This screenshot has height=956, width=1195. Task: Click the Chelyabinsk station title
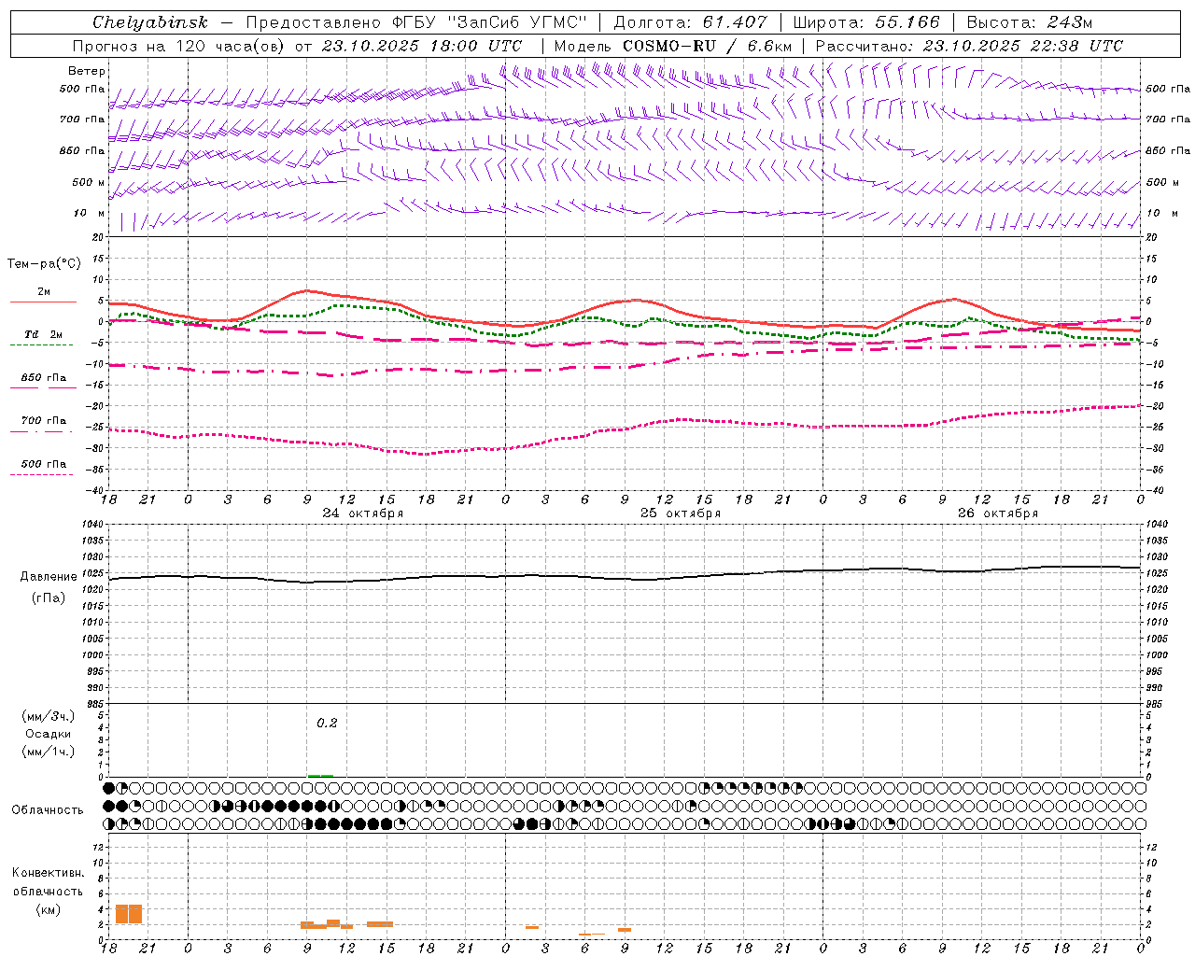150,22
